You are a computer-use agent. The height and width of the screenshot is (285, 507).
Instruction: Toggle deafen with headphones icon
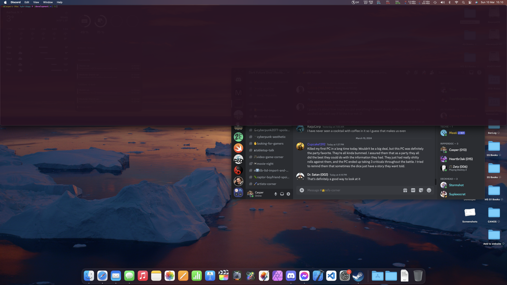[x=282, y=194]
